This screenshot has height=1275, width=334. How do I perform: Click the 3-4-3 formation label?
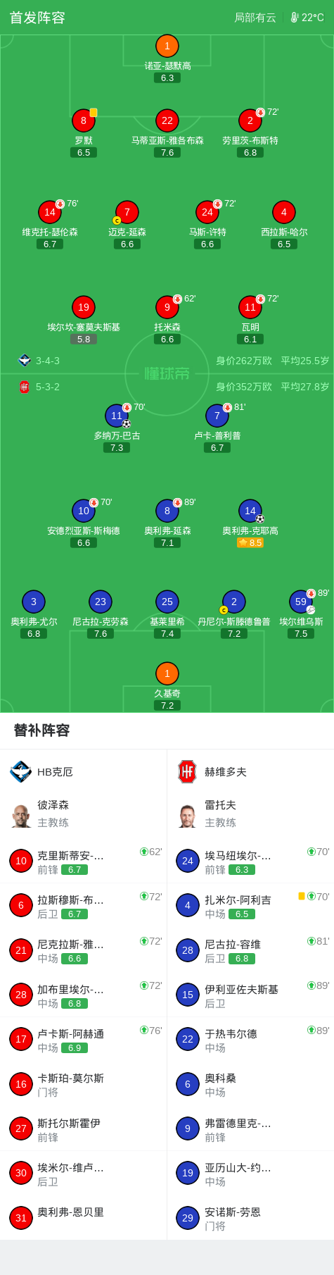(48, 361)
